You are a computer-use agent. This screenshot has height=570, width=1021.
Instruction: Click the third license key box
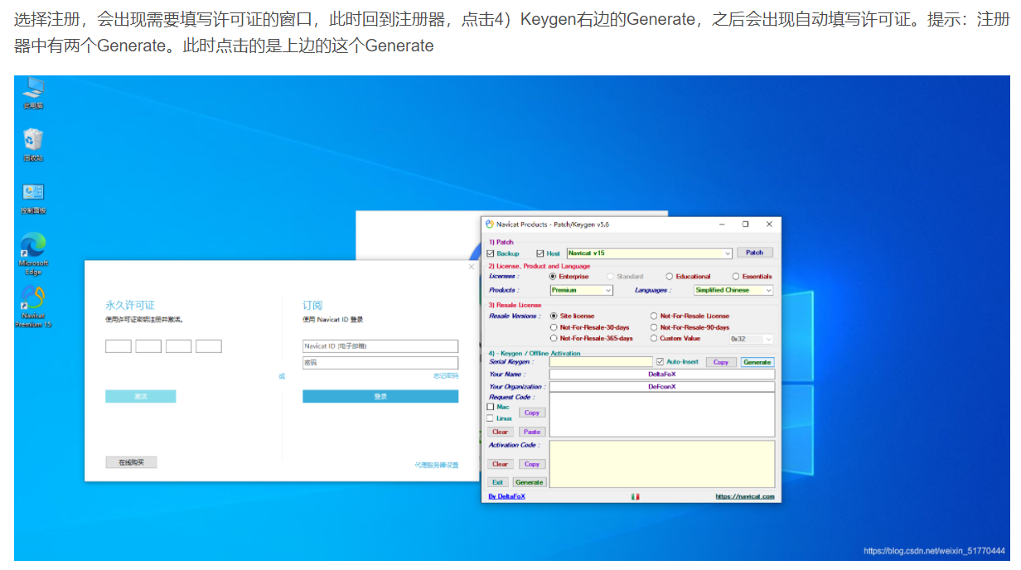pyautogui.click(x=178, y=346)
